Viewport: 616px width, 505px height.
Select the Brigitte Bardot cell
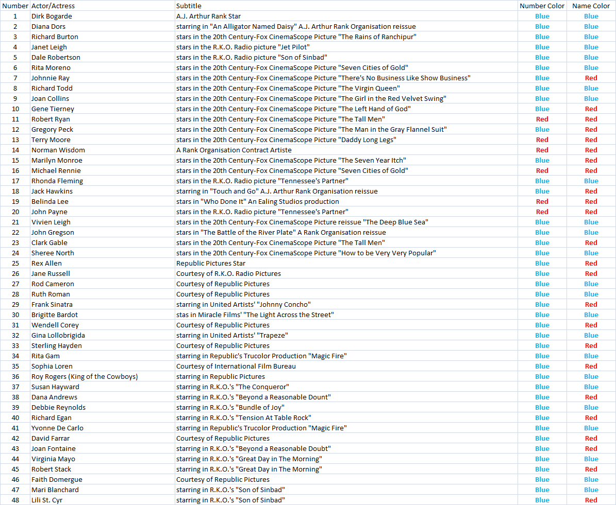click(x=103, y=315)
